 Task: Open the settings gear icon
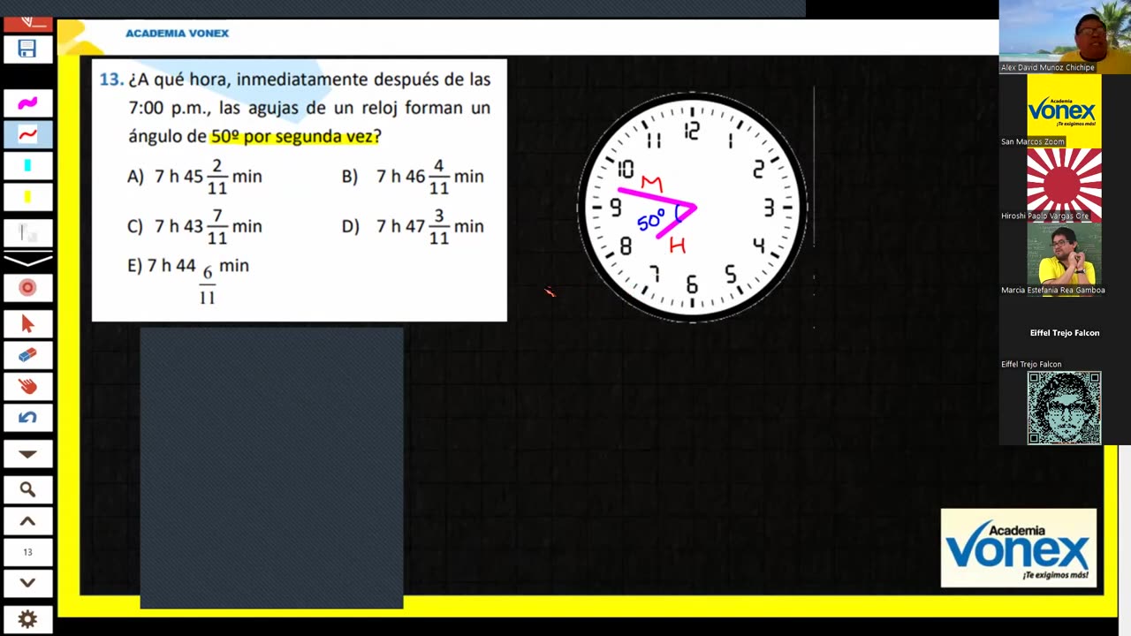pos(27,619)
